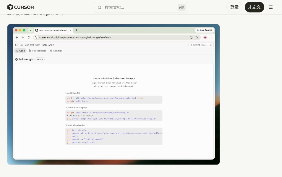The width and height of the screenshot is (282, 177).
Task: Click the install app icon in address bar
Action: click(x=191, y=38)
